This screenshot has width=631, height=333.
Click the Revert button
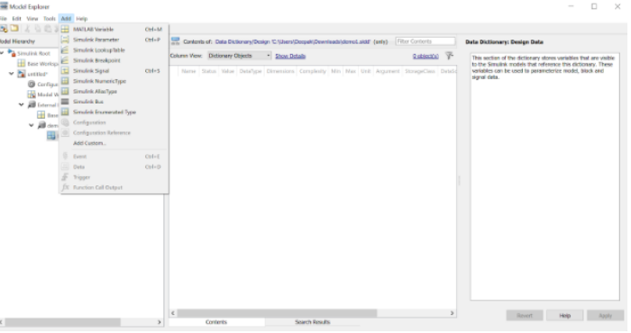[525, 316]
